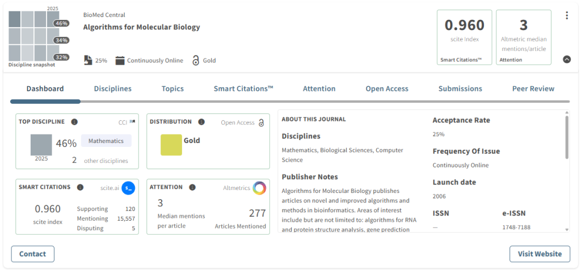This screenshot has width=581, height=270.
Task: Click the Contact button
Action: pyautogui.click(x=32, y=254)
